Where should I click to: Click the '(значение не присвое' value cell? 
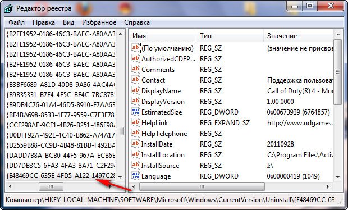pyautogui.click(x=300, y=48)
